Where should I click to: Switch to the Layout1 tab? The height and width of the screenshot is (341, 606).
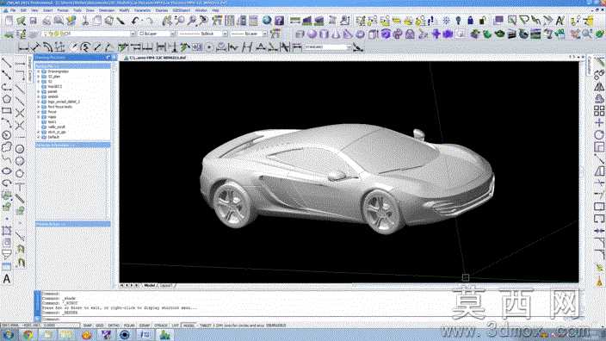tap(166, 286)
